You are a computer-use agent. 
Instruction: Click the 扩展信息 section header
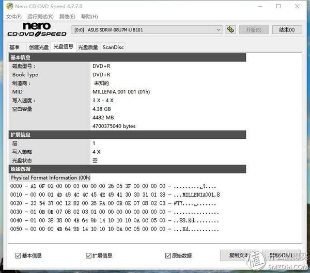127,135
